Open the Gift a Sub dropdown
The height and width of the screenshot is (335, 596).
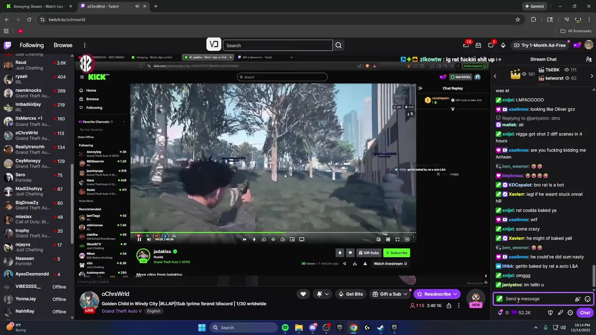pos(390,294)
